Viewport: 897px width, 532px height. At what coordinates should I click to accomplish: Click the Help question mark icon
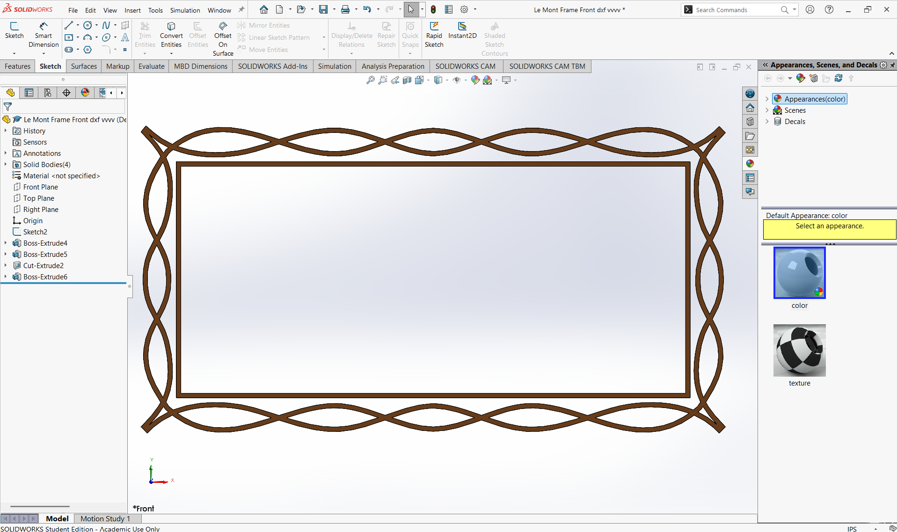coord(829,9)
